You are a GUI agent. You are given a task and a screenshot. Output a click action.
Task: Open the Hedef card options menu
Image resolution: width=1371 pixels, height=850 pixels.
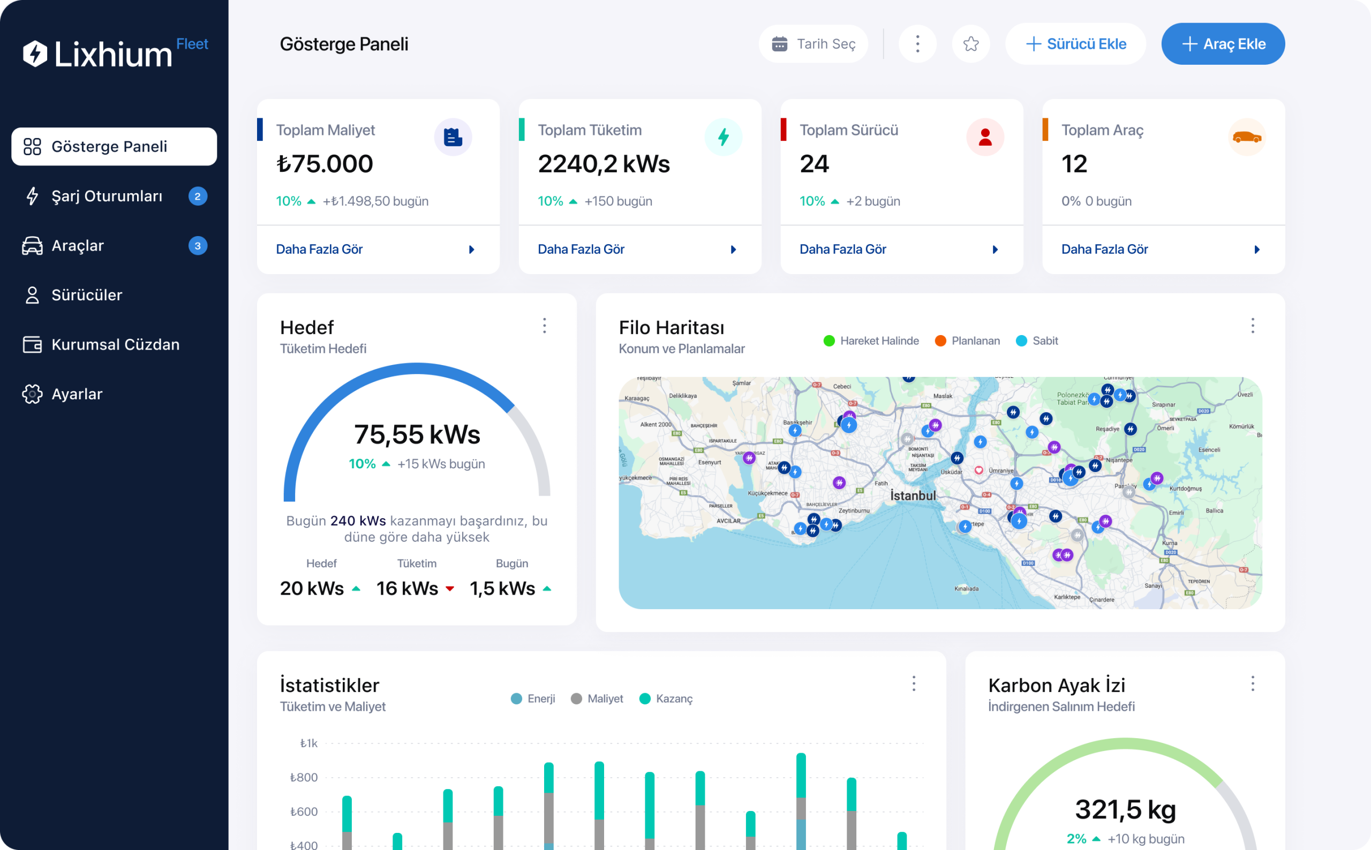(544, 325)
